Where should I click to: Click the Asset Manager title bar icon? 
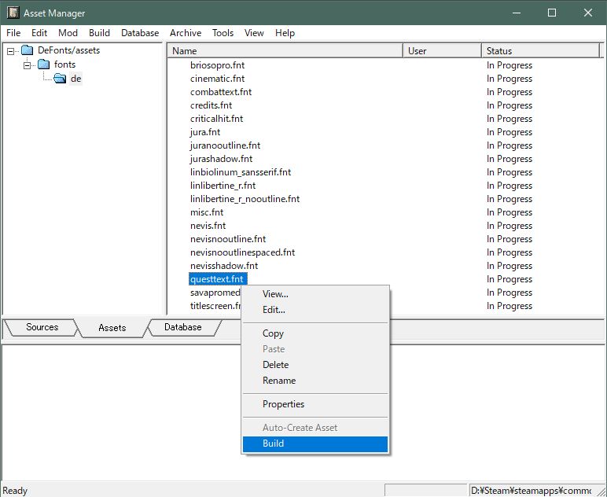point(13,13)
